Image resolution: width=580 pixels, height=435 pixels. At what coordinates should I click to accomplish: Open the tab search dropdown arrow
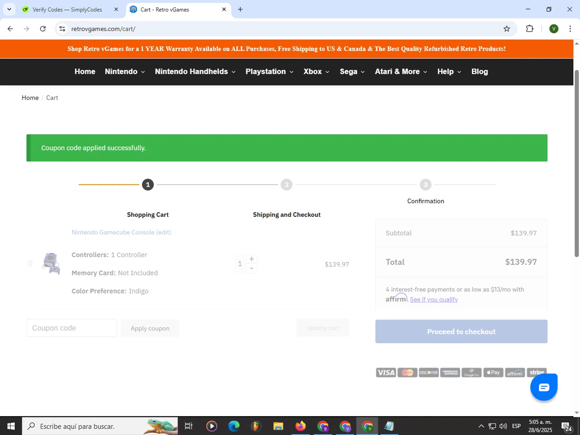point(9,9)
